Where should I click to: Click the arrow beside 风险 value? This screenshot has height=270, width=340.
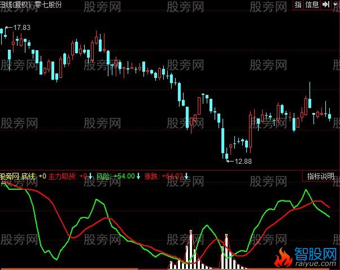(x=138, y=176)
